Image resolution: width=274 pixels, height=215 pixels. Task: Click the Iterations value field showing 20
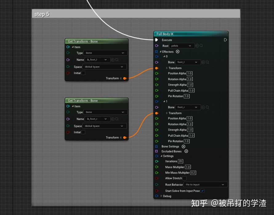pos(180,161)
